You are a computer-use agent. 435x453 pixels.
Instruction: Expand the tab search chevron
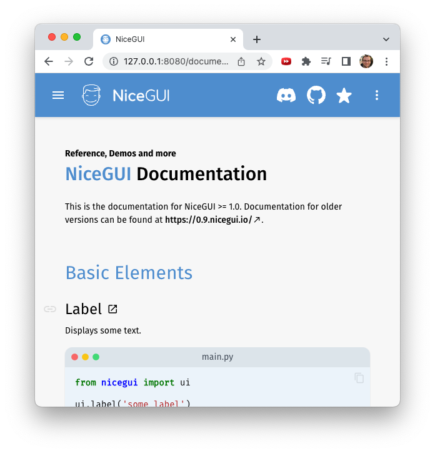coord(386,39)
